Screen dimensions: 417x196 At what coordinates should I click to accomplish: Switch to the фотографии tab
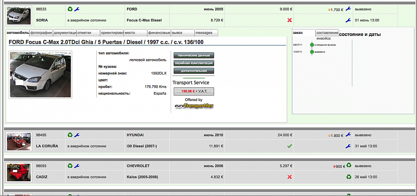41,33
